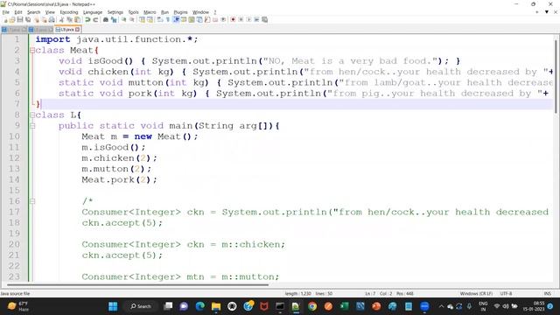
Task: Click the Close All toolbar icon
Action: [x=45, y=19]
